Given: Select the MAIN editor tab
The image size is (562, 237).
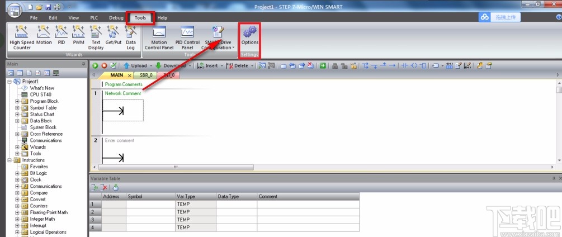Looking at the screenshot, I should tap(117, 75).
